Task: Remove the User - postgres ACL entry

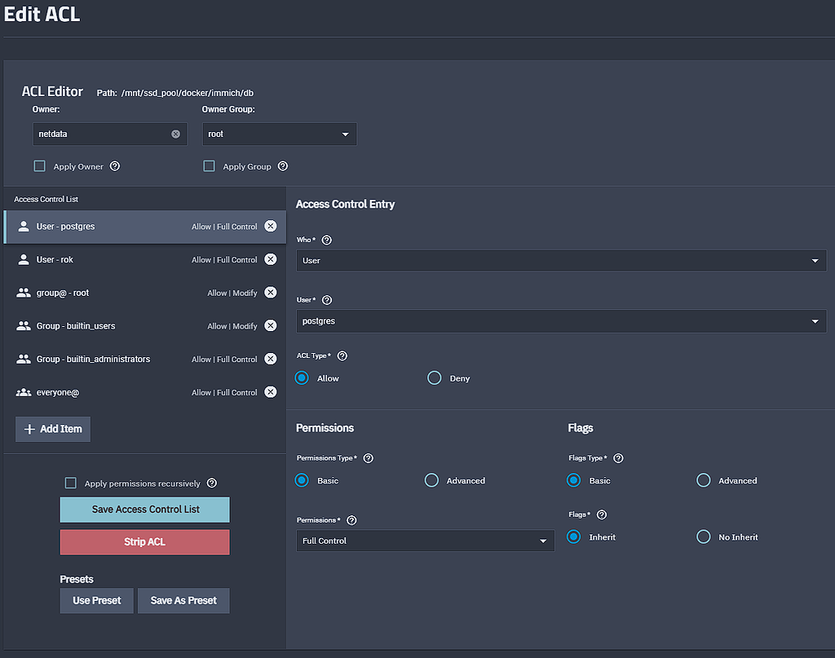Action: pyautogui.click(x=271, y=227)
